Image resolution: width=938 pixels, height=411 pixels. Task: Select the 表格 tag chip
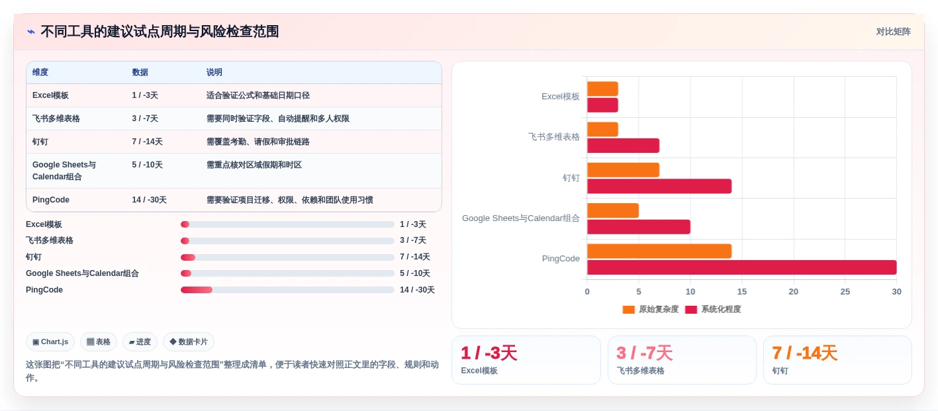(99, 342)
